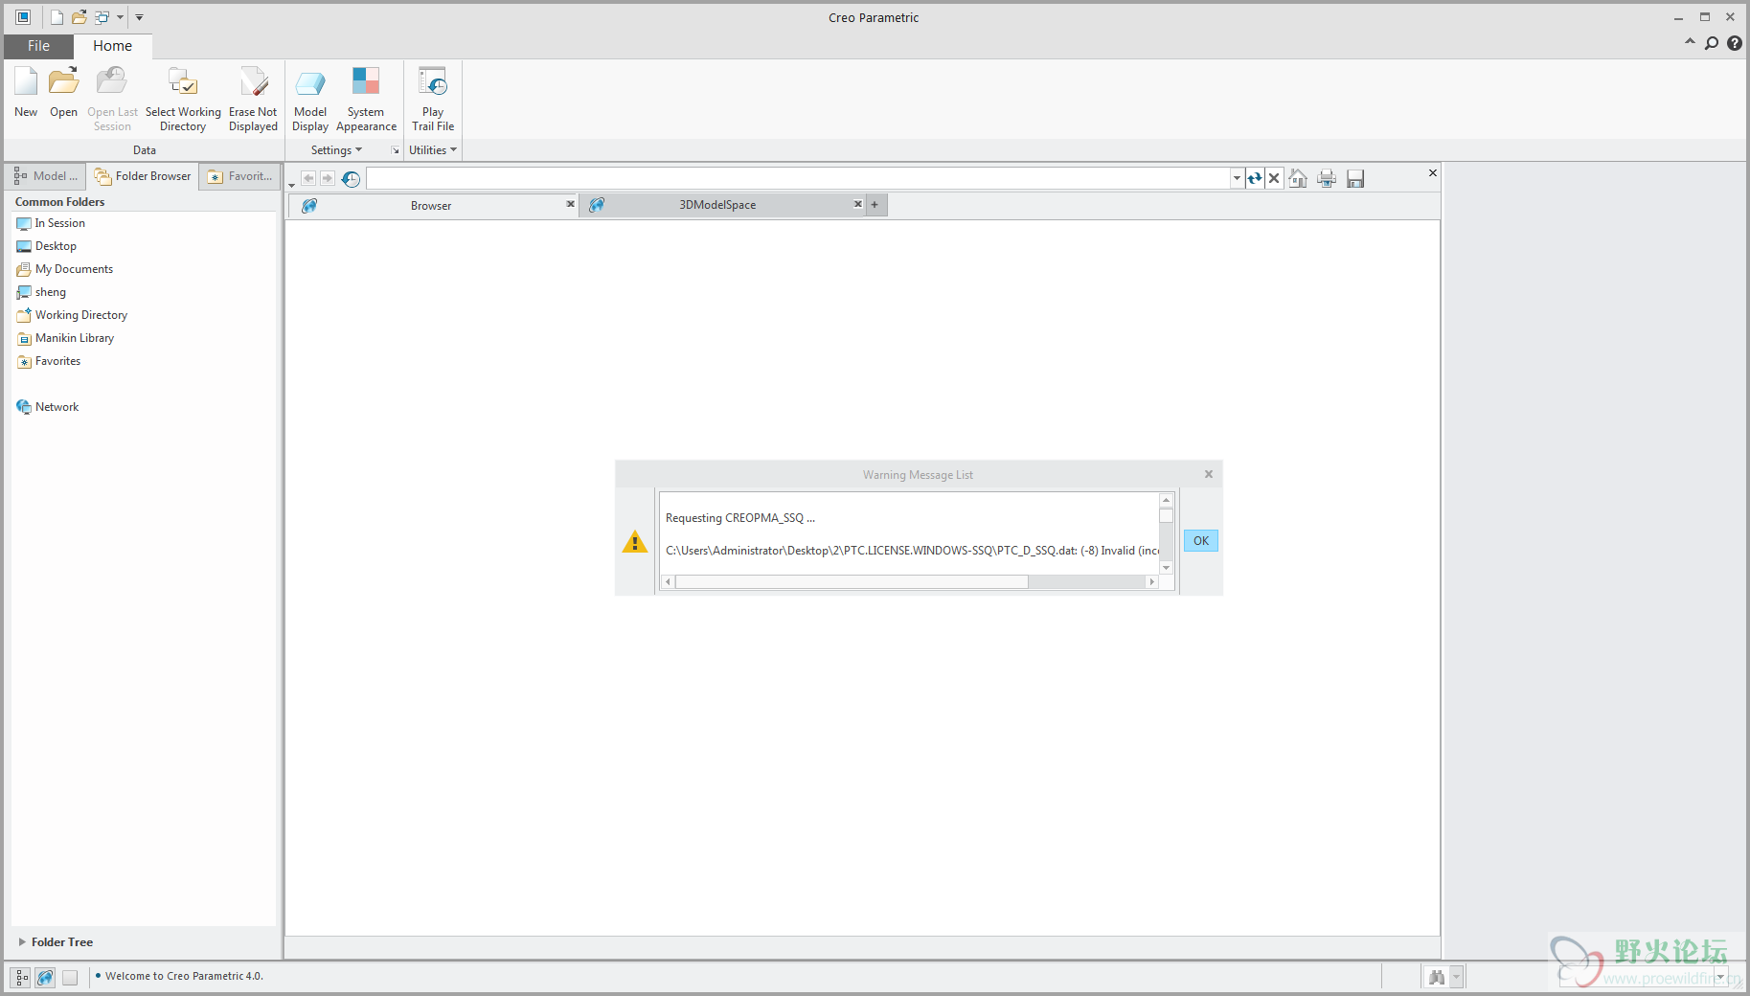
Task: Expand the Settings group dropdown
Action: (x=336, y=150)
